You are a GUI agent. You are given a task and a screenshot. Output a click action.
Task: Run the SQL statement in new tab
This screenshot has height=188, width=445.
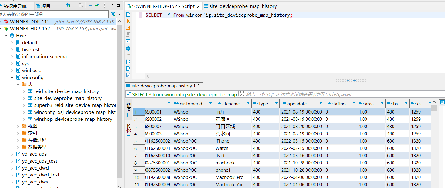128,21
